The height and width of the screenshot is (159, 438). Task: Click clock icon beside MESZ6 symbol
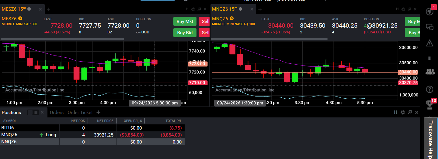pos(20,18)
